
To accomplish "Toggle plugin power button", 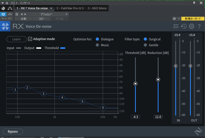I will (3, 14).
